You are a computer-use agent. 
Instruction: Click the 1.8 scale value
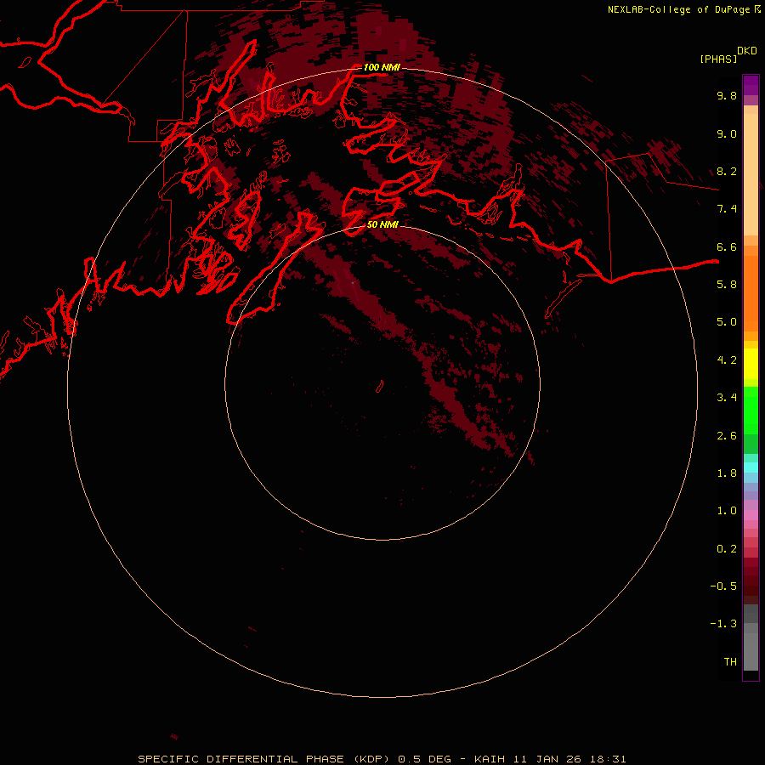727,473
